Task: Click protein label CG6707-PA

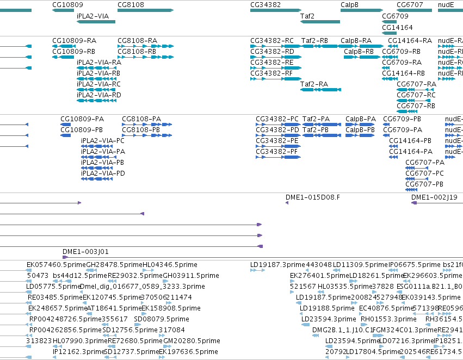Action: click(425, 162)
